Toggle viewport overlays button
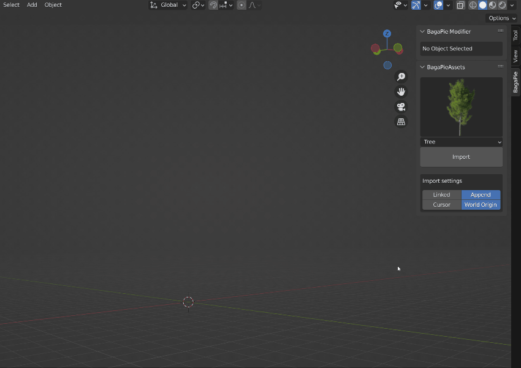Viewport: 521px width, 368px height. [439, 5]
